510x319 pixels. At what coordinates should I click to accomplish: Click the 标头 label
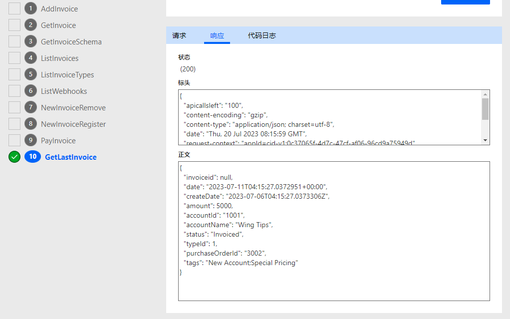click(x=184, y=83)
